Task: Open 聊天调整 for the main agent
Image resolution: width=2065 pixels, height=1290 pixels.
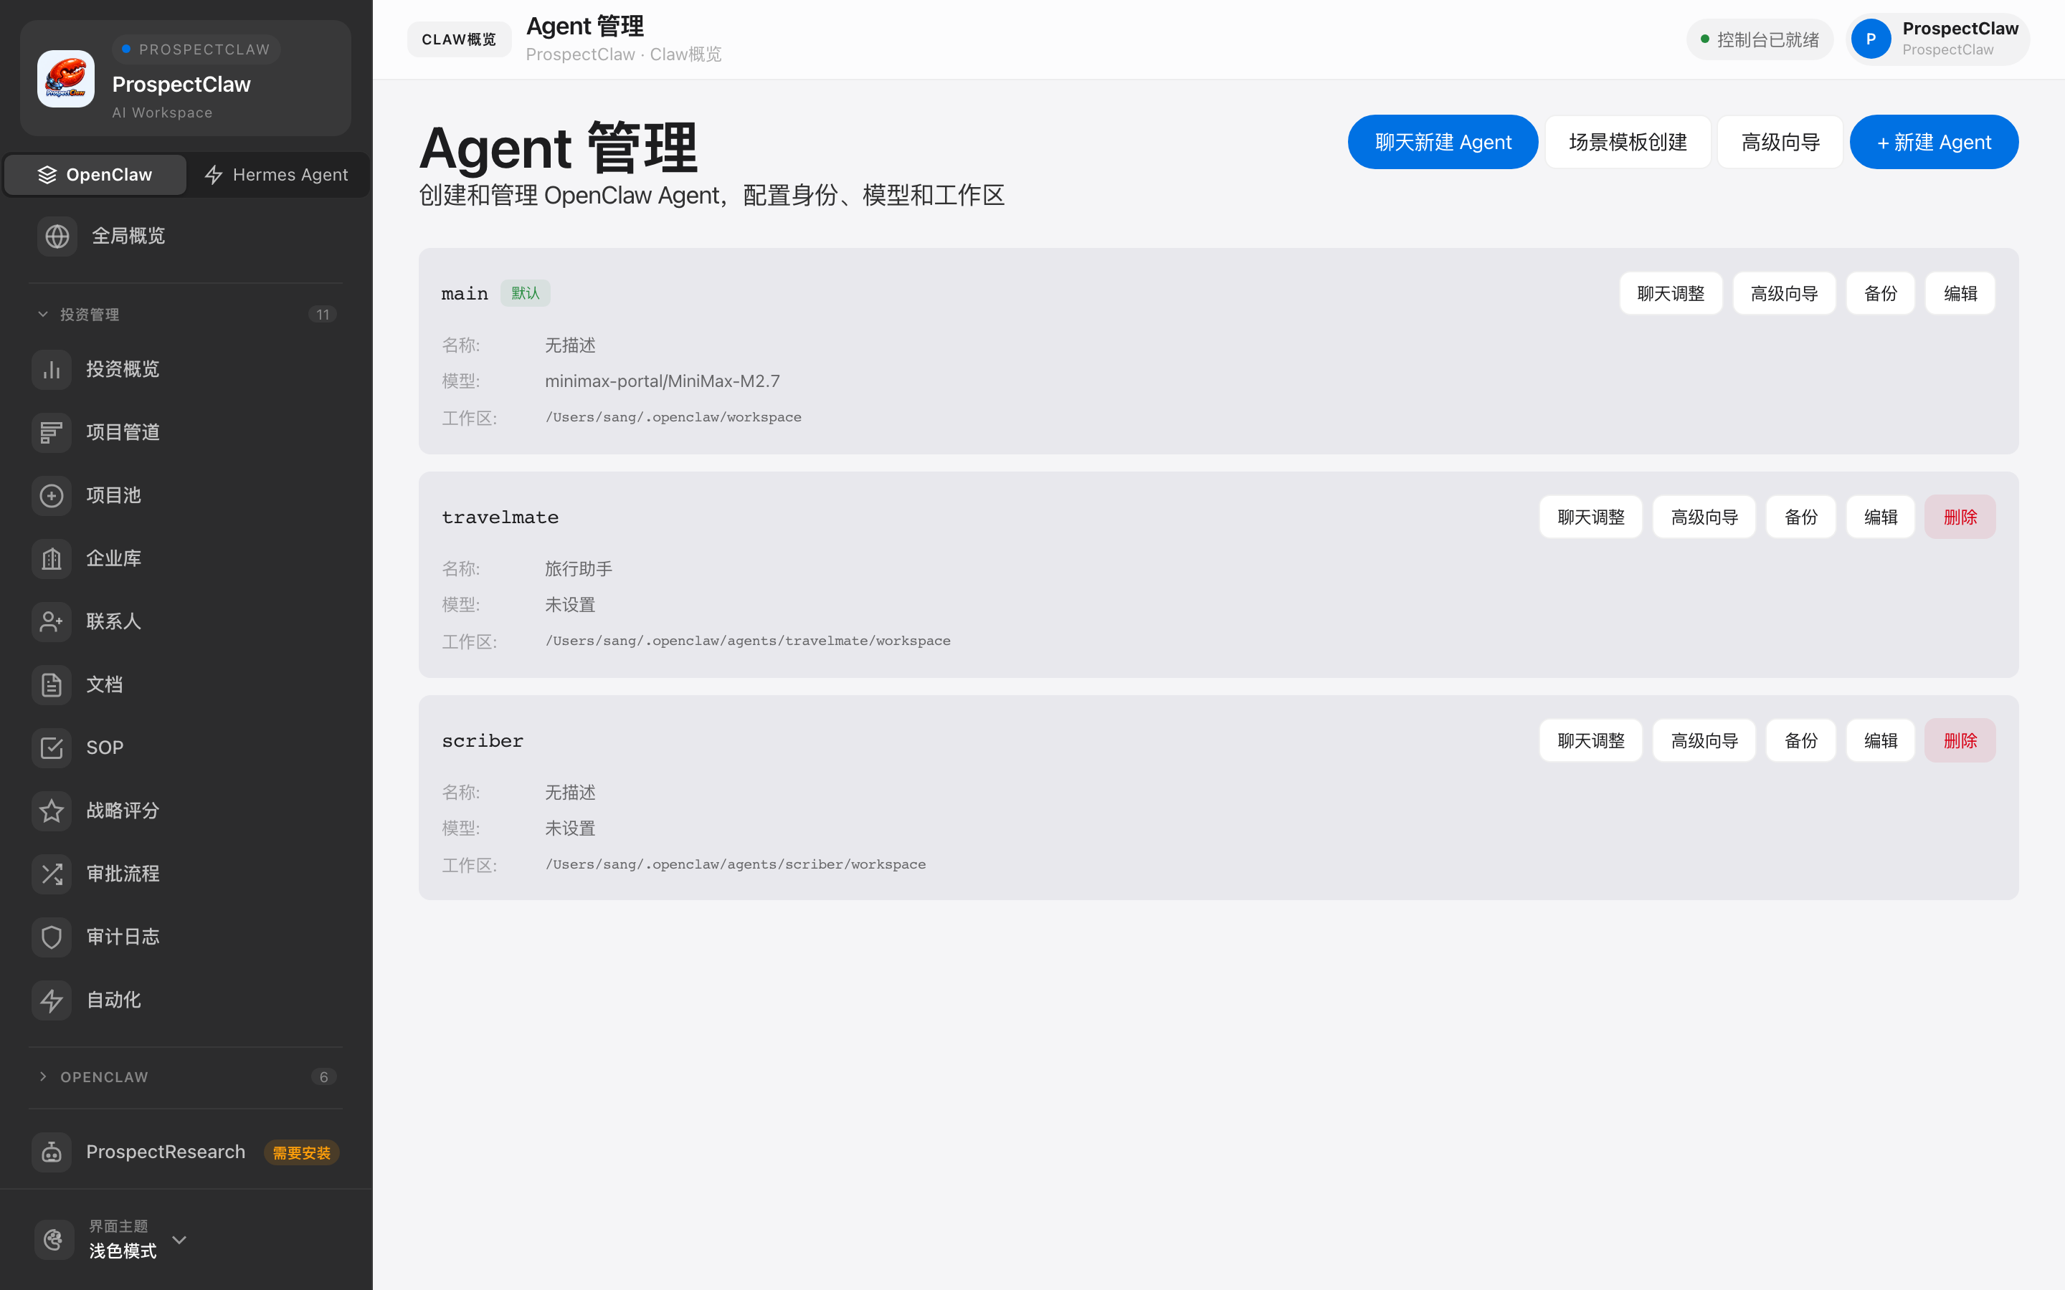Action: click(1670, 292)
